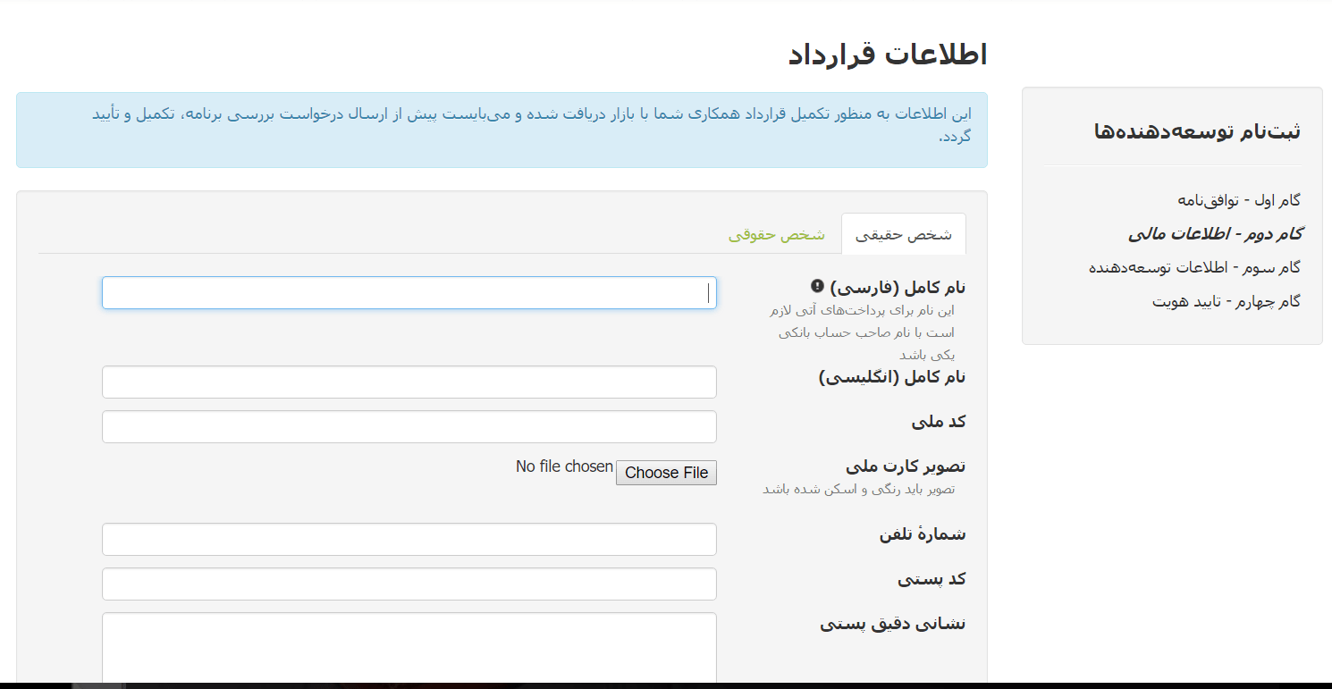This screenshot has width=1332, height=689.
Task: Click the نشانی دقیق پستی label
Action: (893, 624)
